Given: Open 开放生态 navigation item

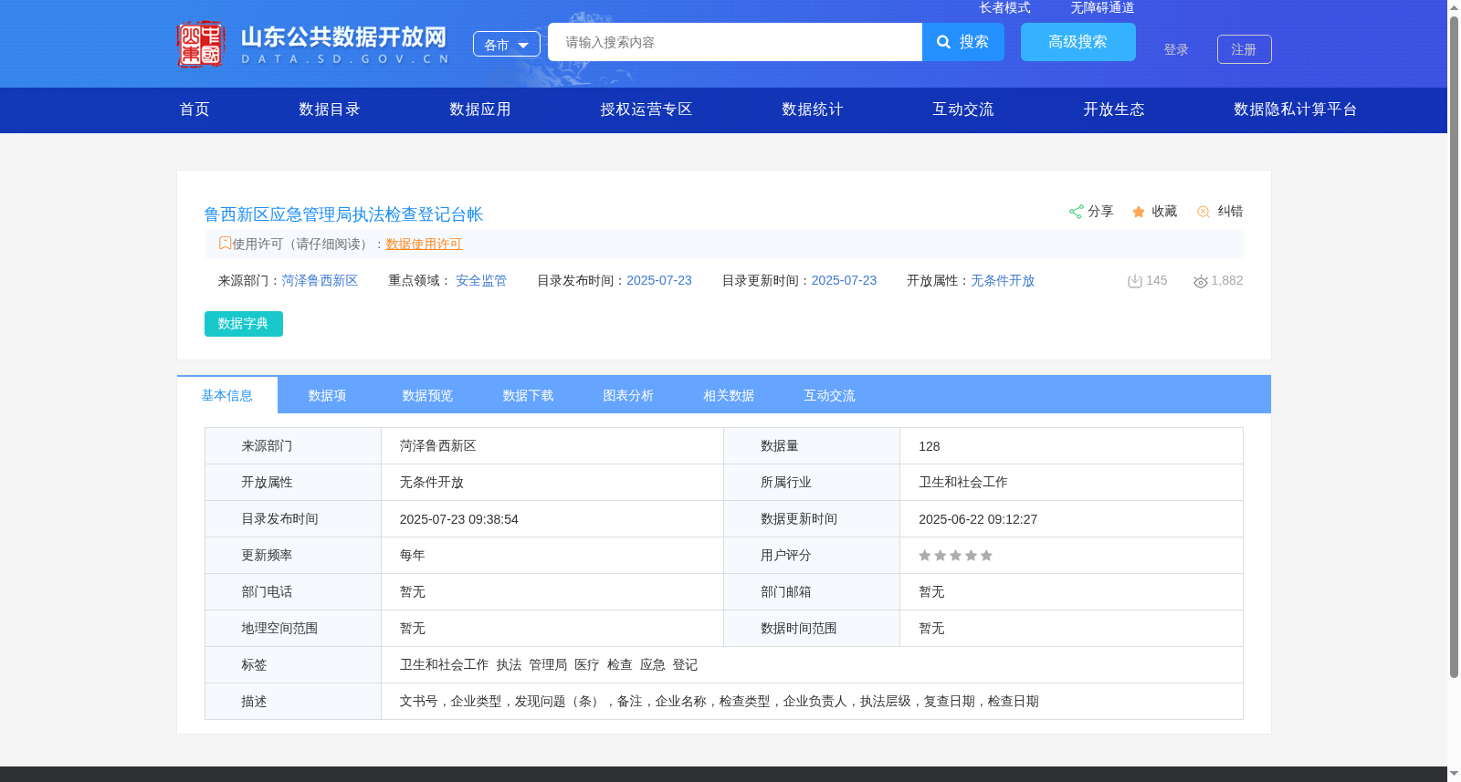Looking at the screenshot, I should 1114,109.
